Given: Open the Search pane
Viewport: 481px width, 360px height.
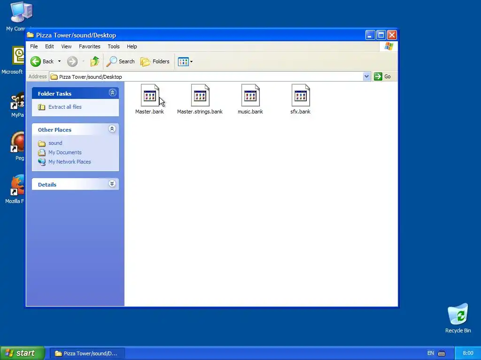Looking at the screenshot, I should (x=121, y=61).
